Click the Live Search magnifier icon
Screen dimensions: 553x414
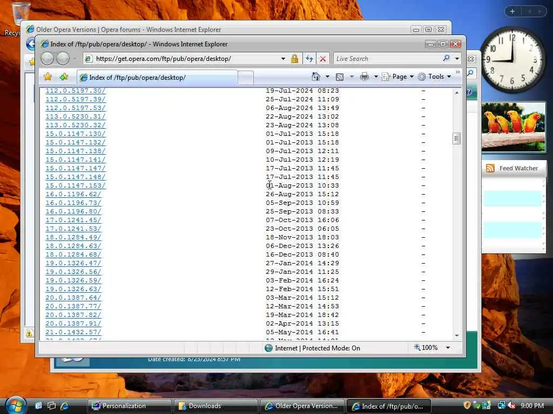446,58
